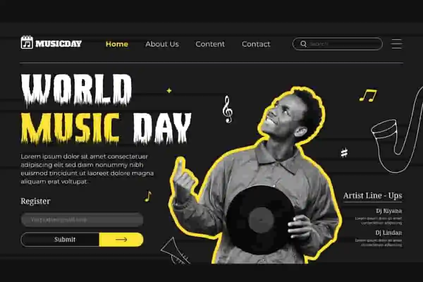
Task: Click the yellow double music note
Action: point(368,95)
